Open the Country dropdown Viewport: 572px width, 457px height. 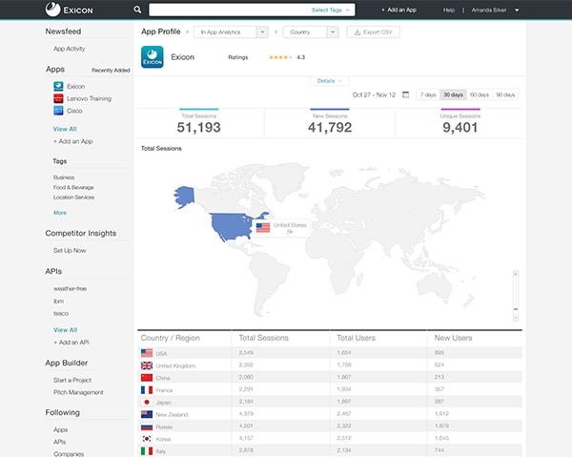pos(310,31)
